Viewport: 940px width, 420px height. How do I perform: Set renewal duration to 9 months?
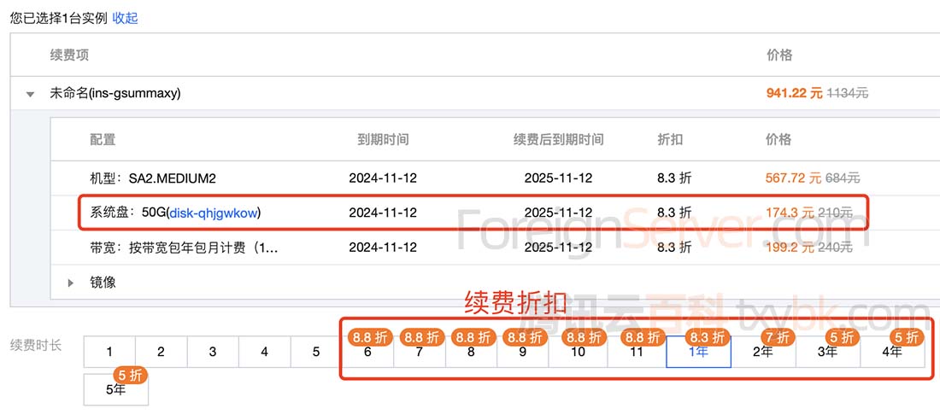pos(523,352)
